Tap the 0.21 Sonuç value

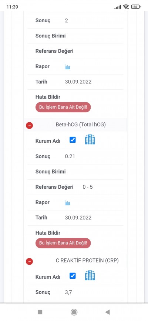(70, 157)
